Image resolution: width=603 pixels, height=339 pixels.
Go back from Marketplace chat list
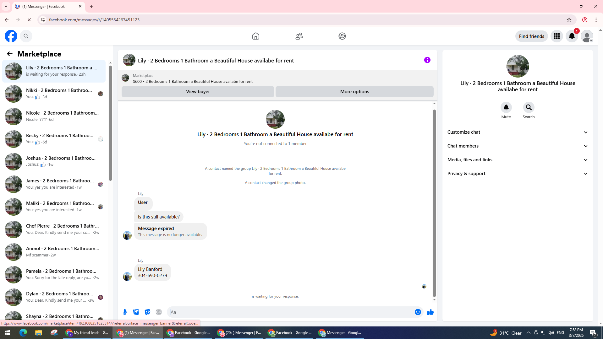coord(10,54)
